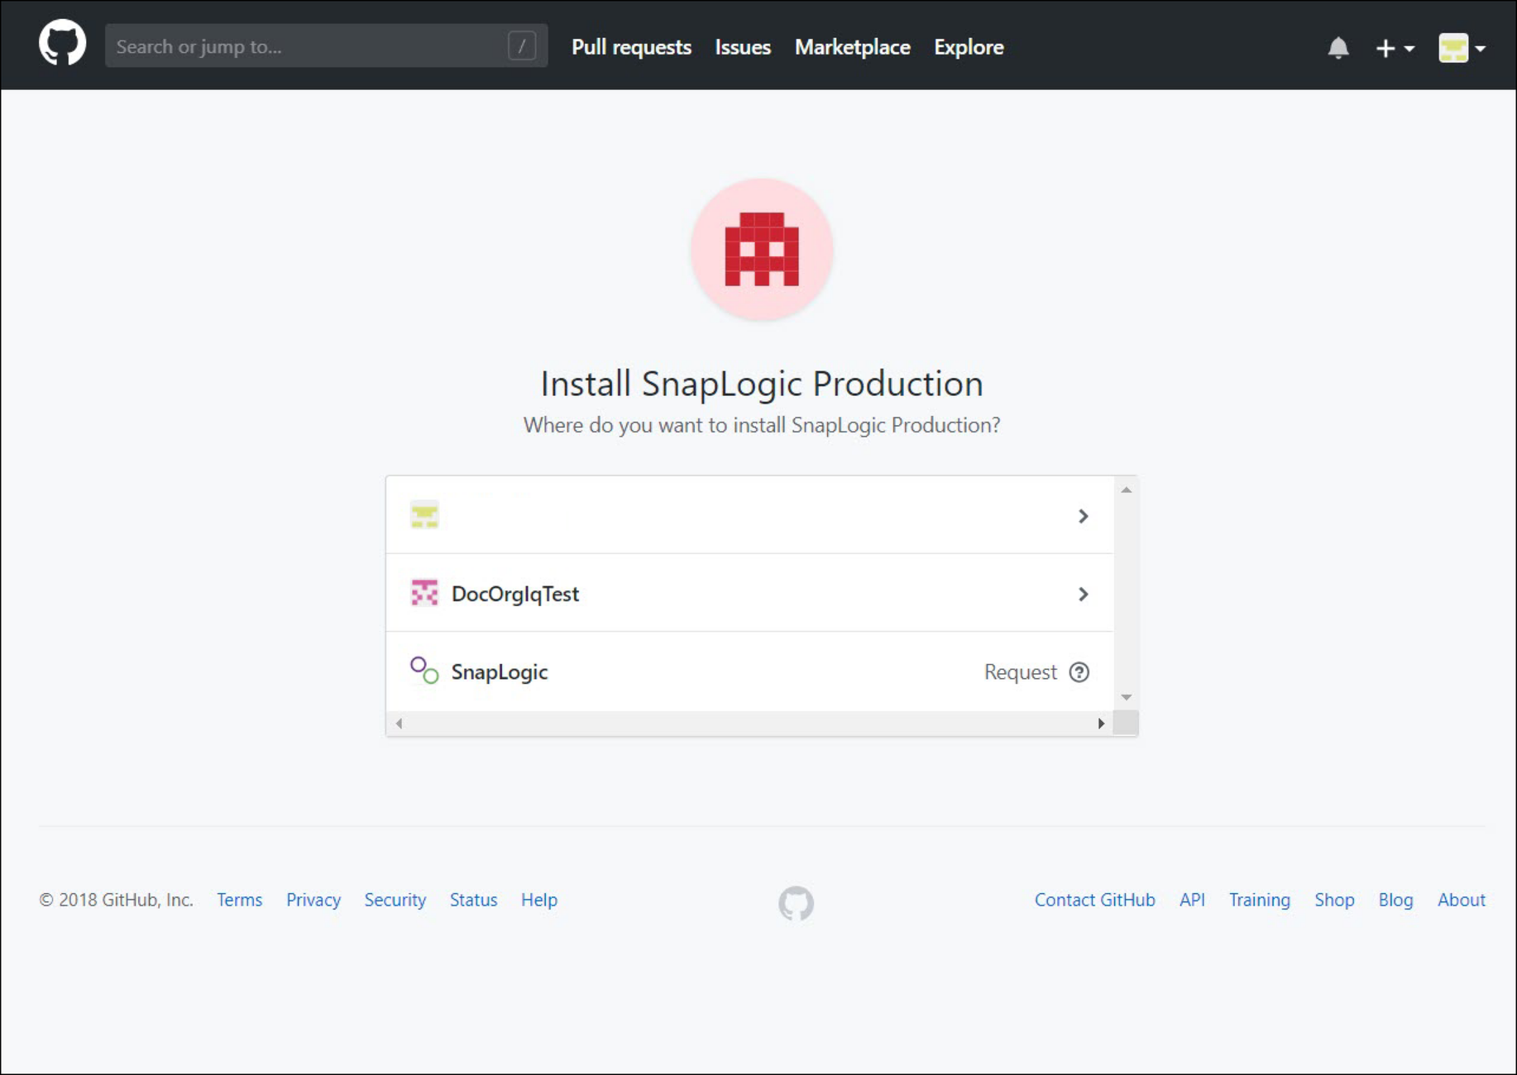This screenshot has height=1075, width=1517.
Task: Select the SnapLogic account row
Action: (744, 671)
